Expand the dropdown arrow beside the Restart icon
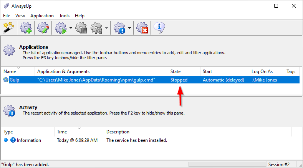The width and height of the screenshot is (303, 168). click(x=106, y=28)
